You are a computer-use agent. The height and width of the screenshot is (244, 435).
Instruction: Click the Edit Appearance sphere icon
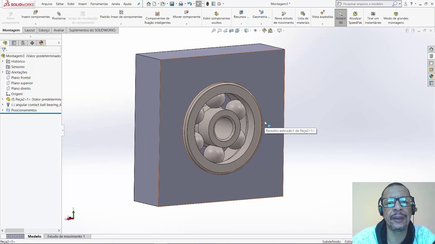(x=264, y=30)
